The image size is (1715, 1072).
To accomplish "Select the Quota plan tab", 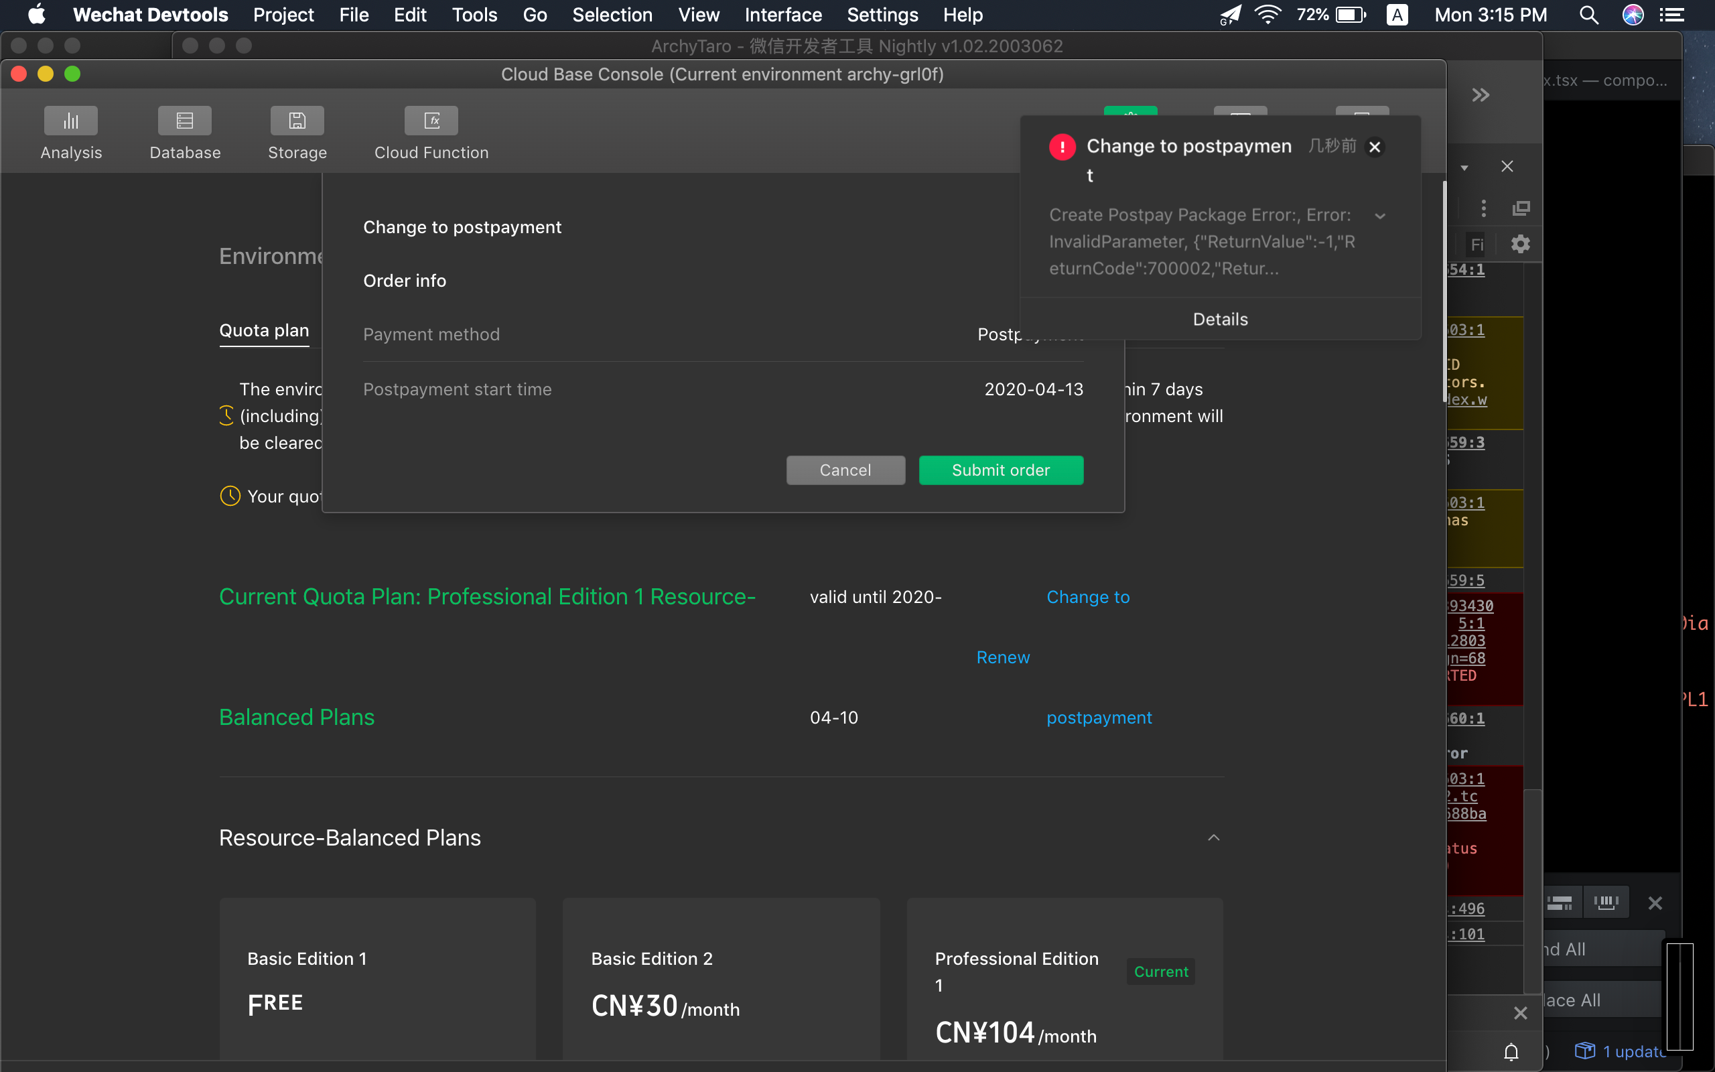I will (264, 330).
